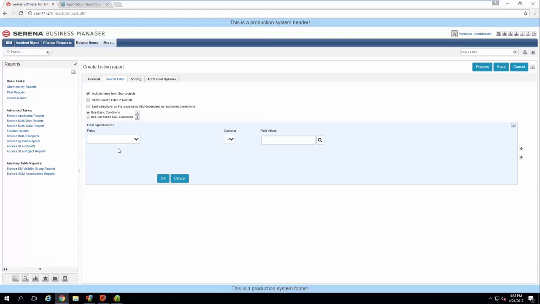
Task: Toggle Include Items from Sub-projects checkbox
Action: pyautogui.click(x=88, y=93)
